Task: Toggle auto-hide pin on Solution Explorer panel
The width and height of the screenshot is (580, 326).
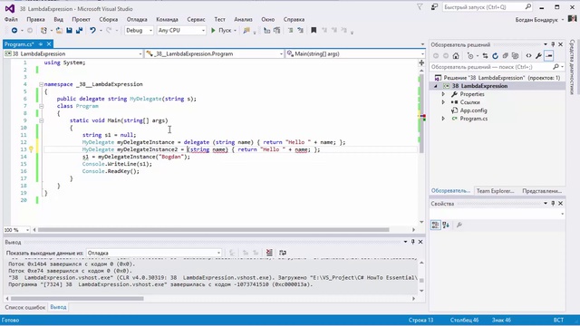Action: [553, 44]
